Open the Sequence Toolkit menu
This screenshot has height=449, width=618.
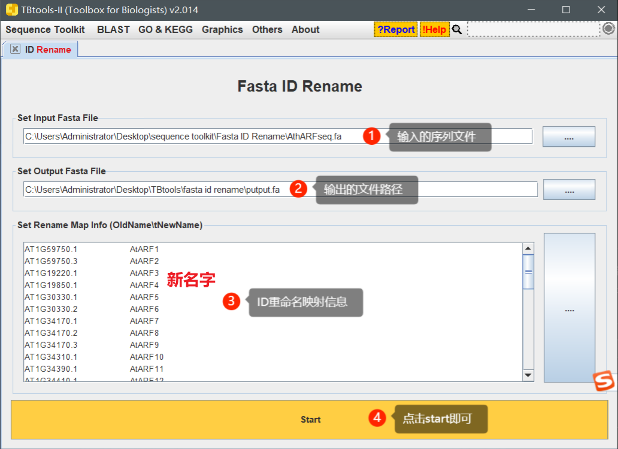pyautogui.click(x=45, y=29)
